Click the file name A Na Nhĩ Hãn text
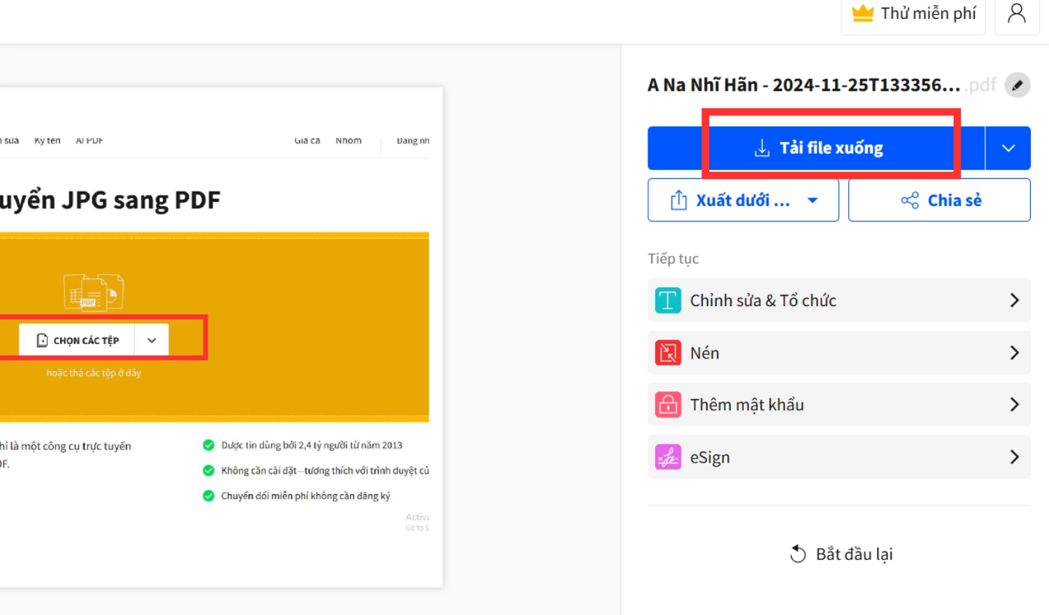Screen dimensions: 1049x615 click(804, 85)
